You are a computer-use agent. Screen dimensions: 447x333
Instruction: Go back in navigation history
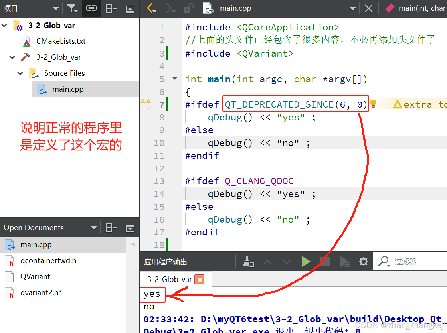151,8
